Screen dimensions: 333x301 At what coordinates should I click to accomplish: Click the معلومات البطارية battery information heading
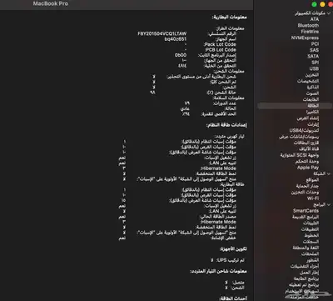click(230, 18)
